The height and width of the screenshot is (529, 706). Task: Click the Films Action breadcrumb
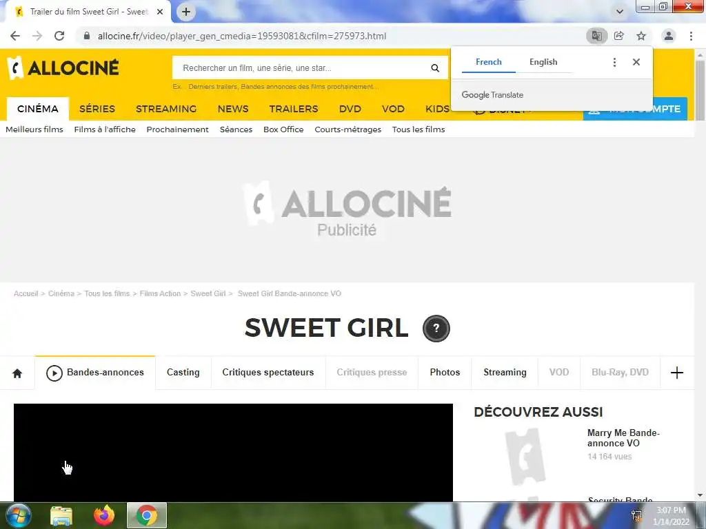pyautogui.click(x=160, y=293)
